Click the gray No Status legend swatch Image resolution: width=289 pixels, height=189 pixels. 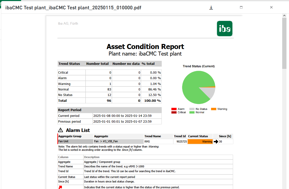192,109
